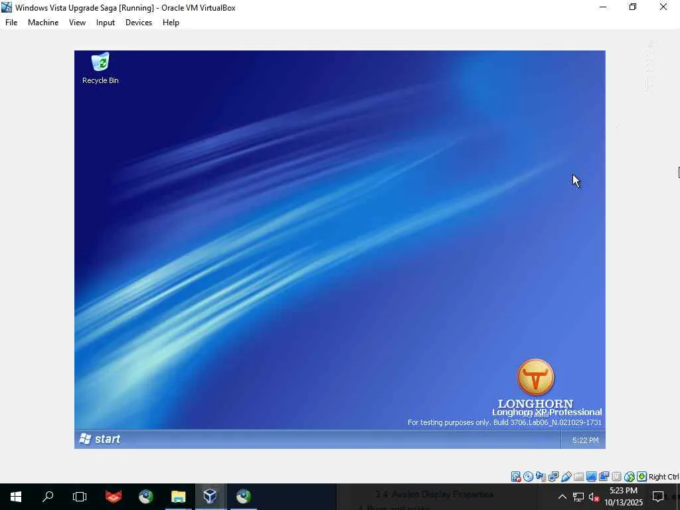Click the recording status icon with two screens
Screen dimensions: 680x510
[604, 477]
